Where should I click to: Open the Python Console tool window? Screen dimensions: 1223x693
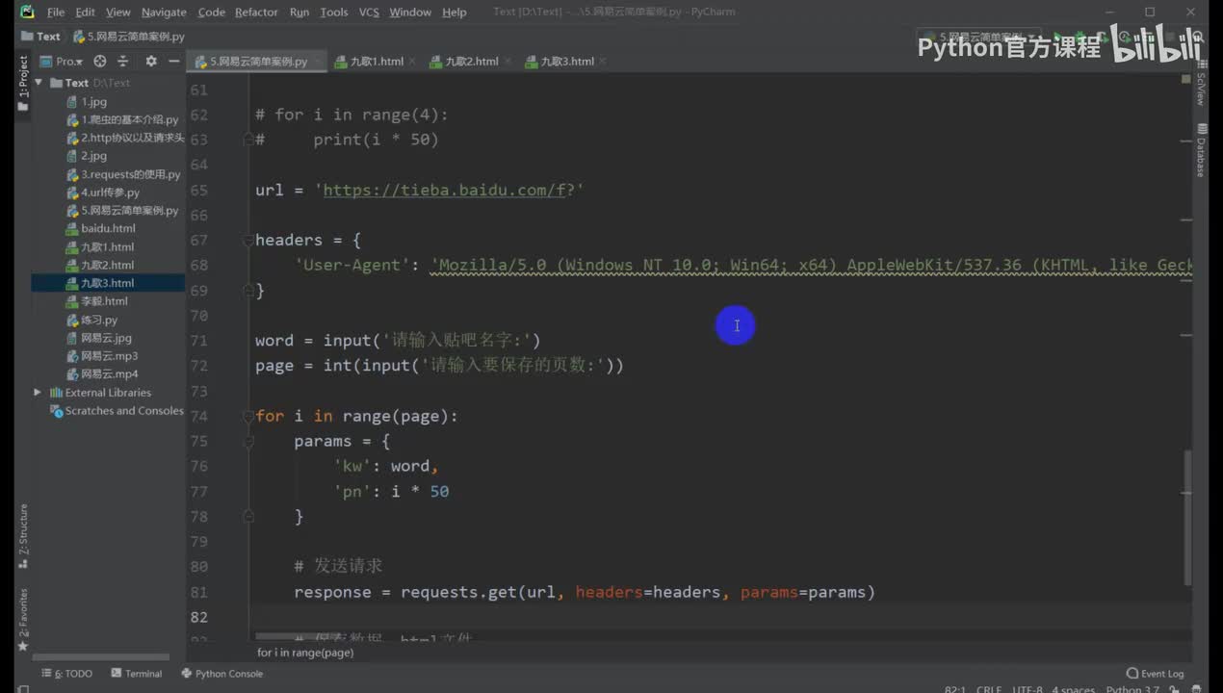[x=222, y=674]
